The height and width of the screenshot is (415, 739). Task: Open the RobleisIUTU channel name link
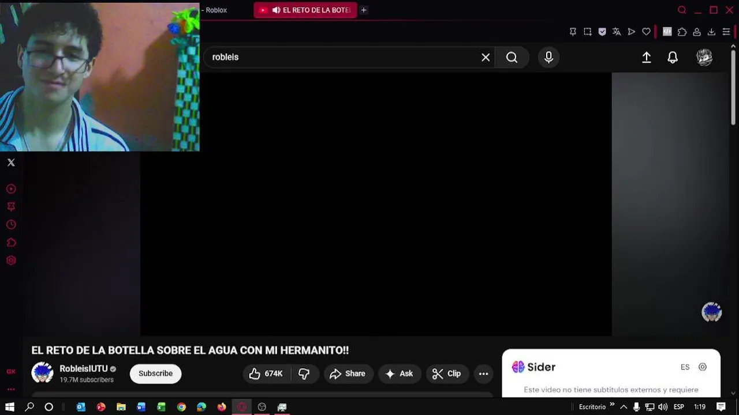tap(84, 369)
